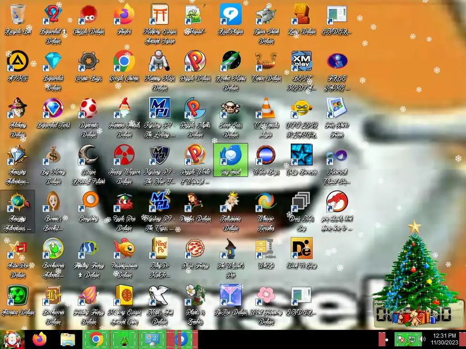The height and width of the screenshot is (349, 466).
Task: Select the Peggle Deluxe shortcut
Action: coord(195,66)
